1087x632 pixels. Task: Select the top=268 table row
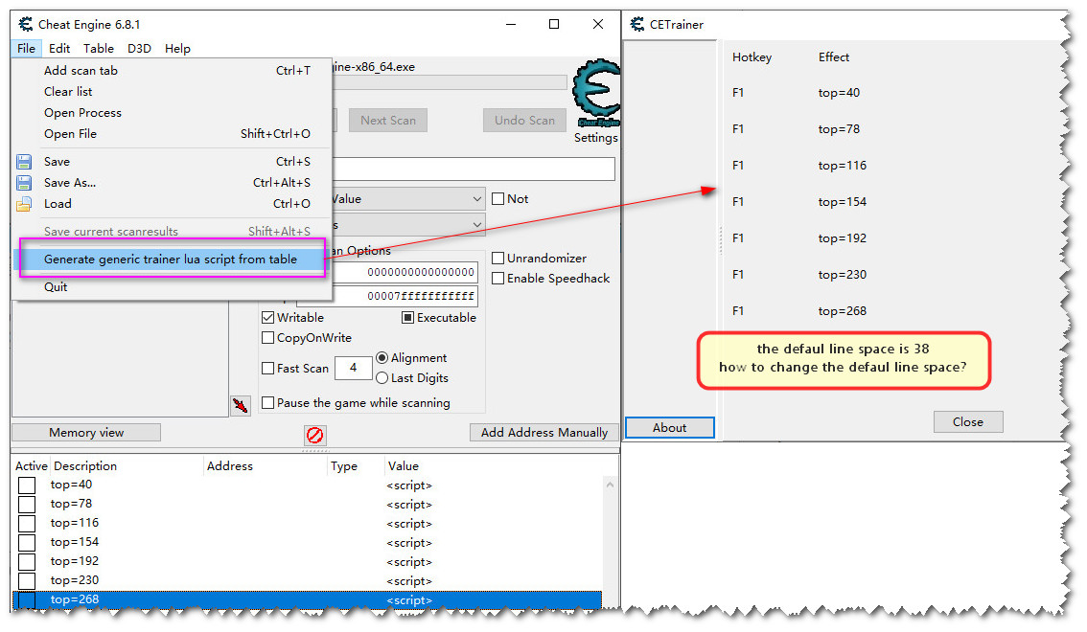point(308,600)
